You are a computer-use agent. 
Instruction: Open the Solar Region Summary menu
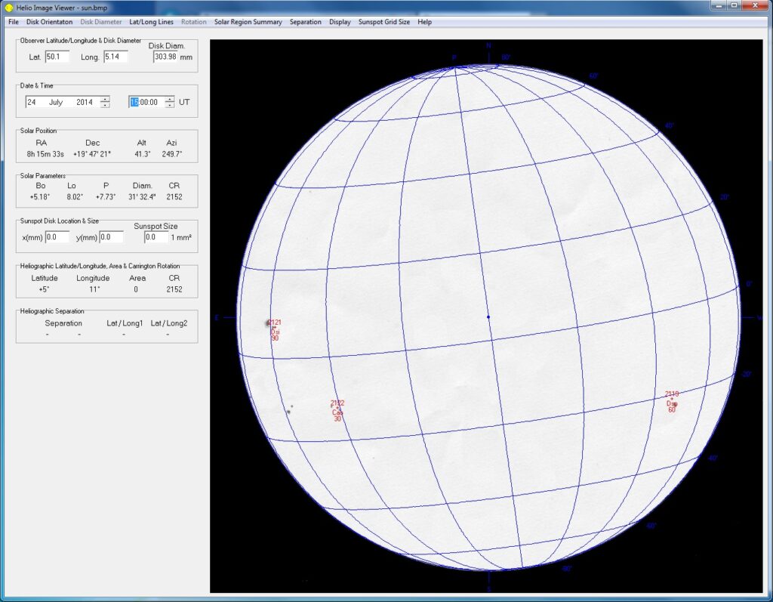click(248, 22)
